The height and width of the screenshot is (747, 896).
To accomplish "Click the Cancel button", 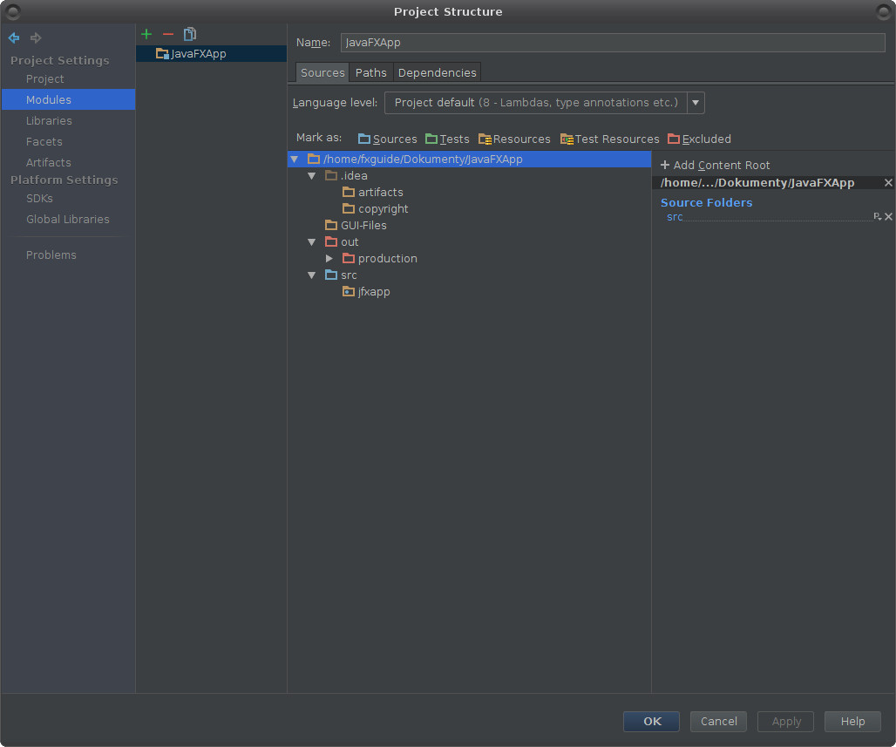I will (x=718, y=721).
